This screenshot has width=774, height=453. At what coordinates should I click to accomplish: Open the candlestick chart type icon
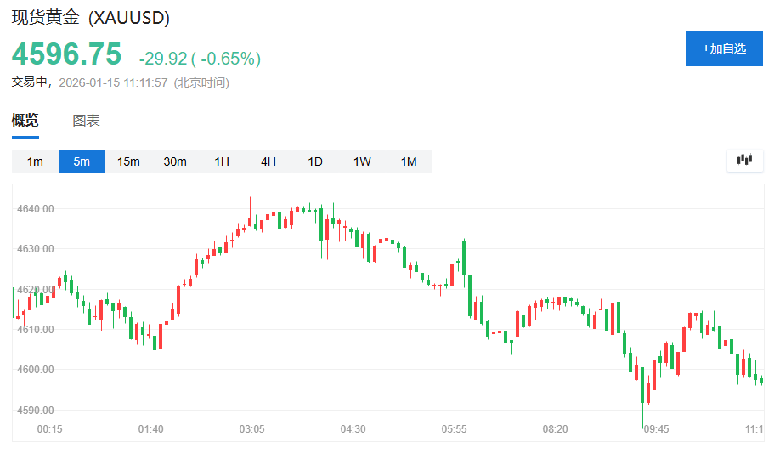745,160
